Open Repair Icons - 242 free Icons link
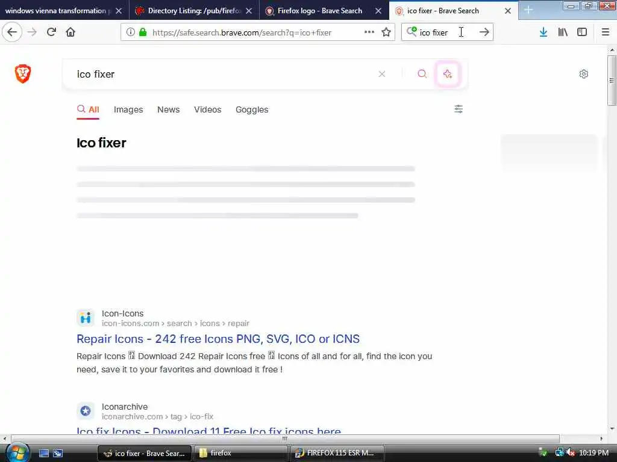 [218, 339]
